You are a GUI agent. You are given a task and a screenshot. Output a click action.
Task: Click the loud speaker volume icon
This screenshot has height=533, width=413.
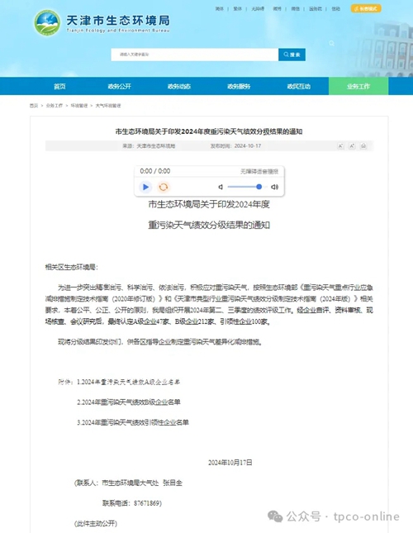(x=274, y=187)
